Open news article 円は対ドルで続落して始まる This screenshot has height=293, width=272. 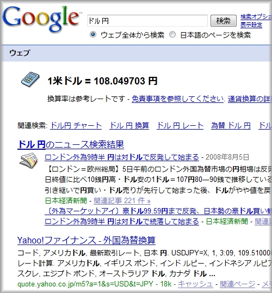(122, 222)
